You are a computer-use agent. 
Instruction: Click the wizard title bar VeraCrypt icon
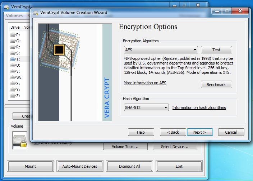click(36, 13)
